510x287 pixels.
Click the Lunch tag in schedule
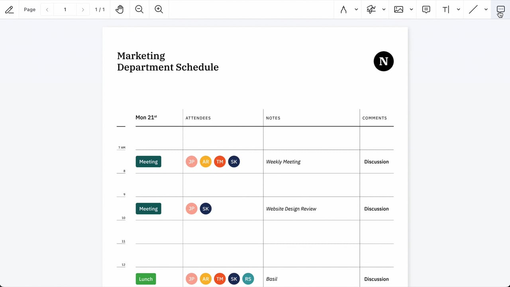pos(146,279)
